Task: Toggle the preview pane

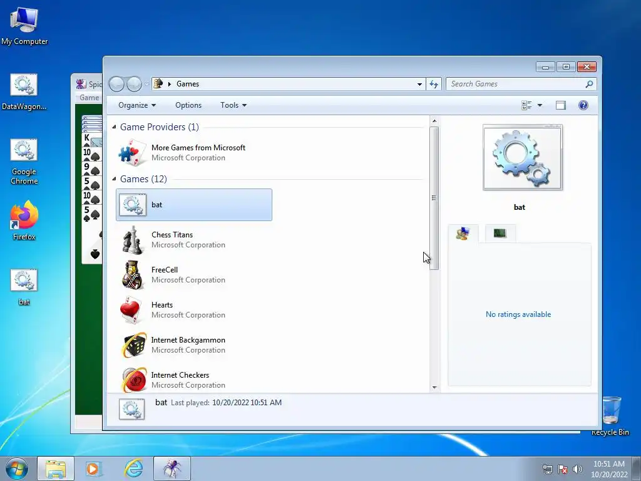Action: (561, 105)
